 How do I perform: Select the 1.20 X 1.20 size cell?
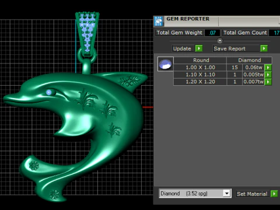[200, 82]
